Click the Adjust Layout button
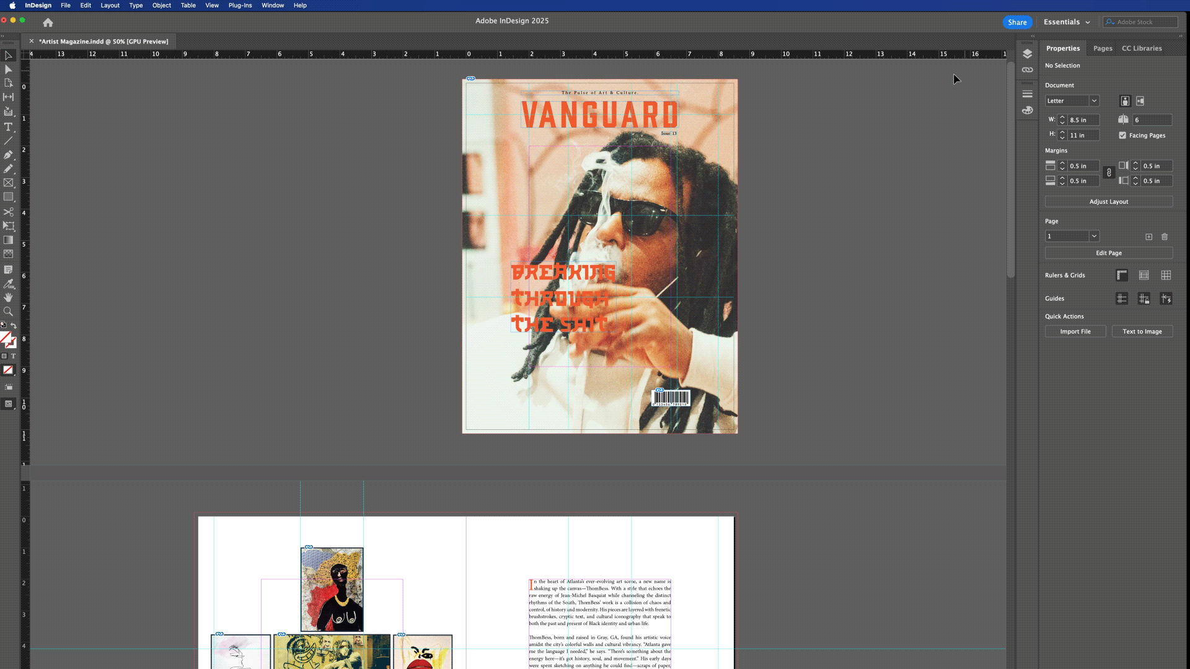The image size is (1190, 669). tap(1108, 201)
